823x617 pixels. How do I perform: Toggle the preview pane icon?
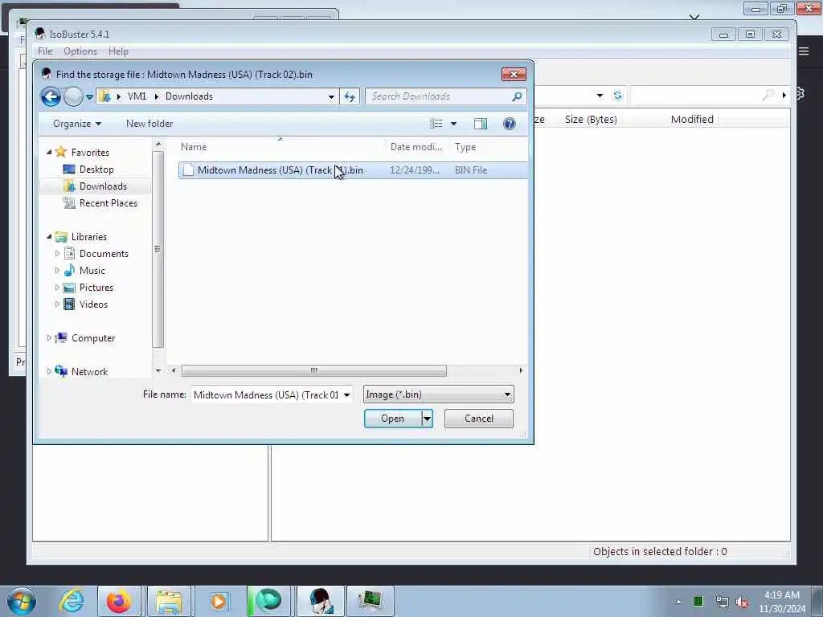(x=481, y=124)
